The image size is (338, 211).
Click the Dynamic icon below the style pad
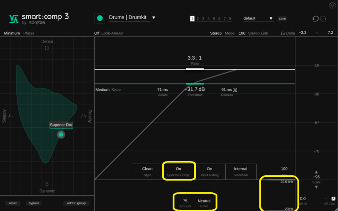tap(47, 184)
